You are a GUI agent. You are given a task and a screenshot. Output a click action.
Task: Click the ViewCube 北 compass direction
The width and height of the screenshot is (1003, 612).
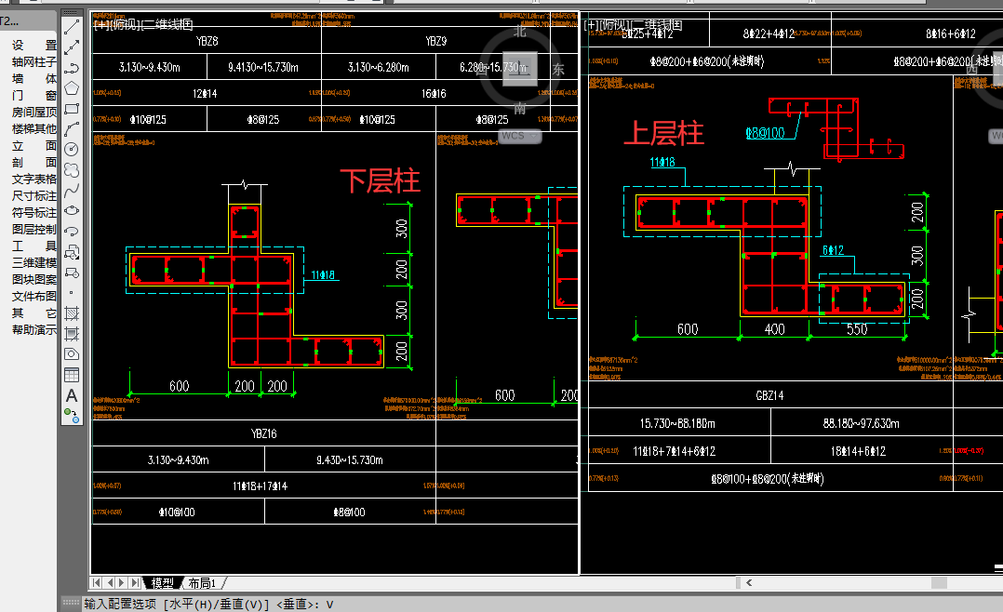520,32
